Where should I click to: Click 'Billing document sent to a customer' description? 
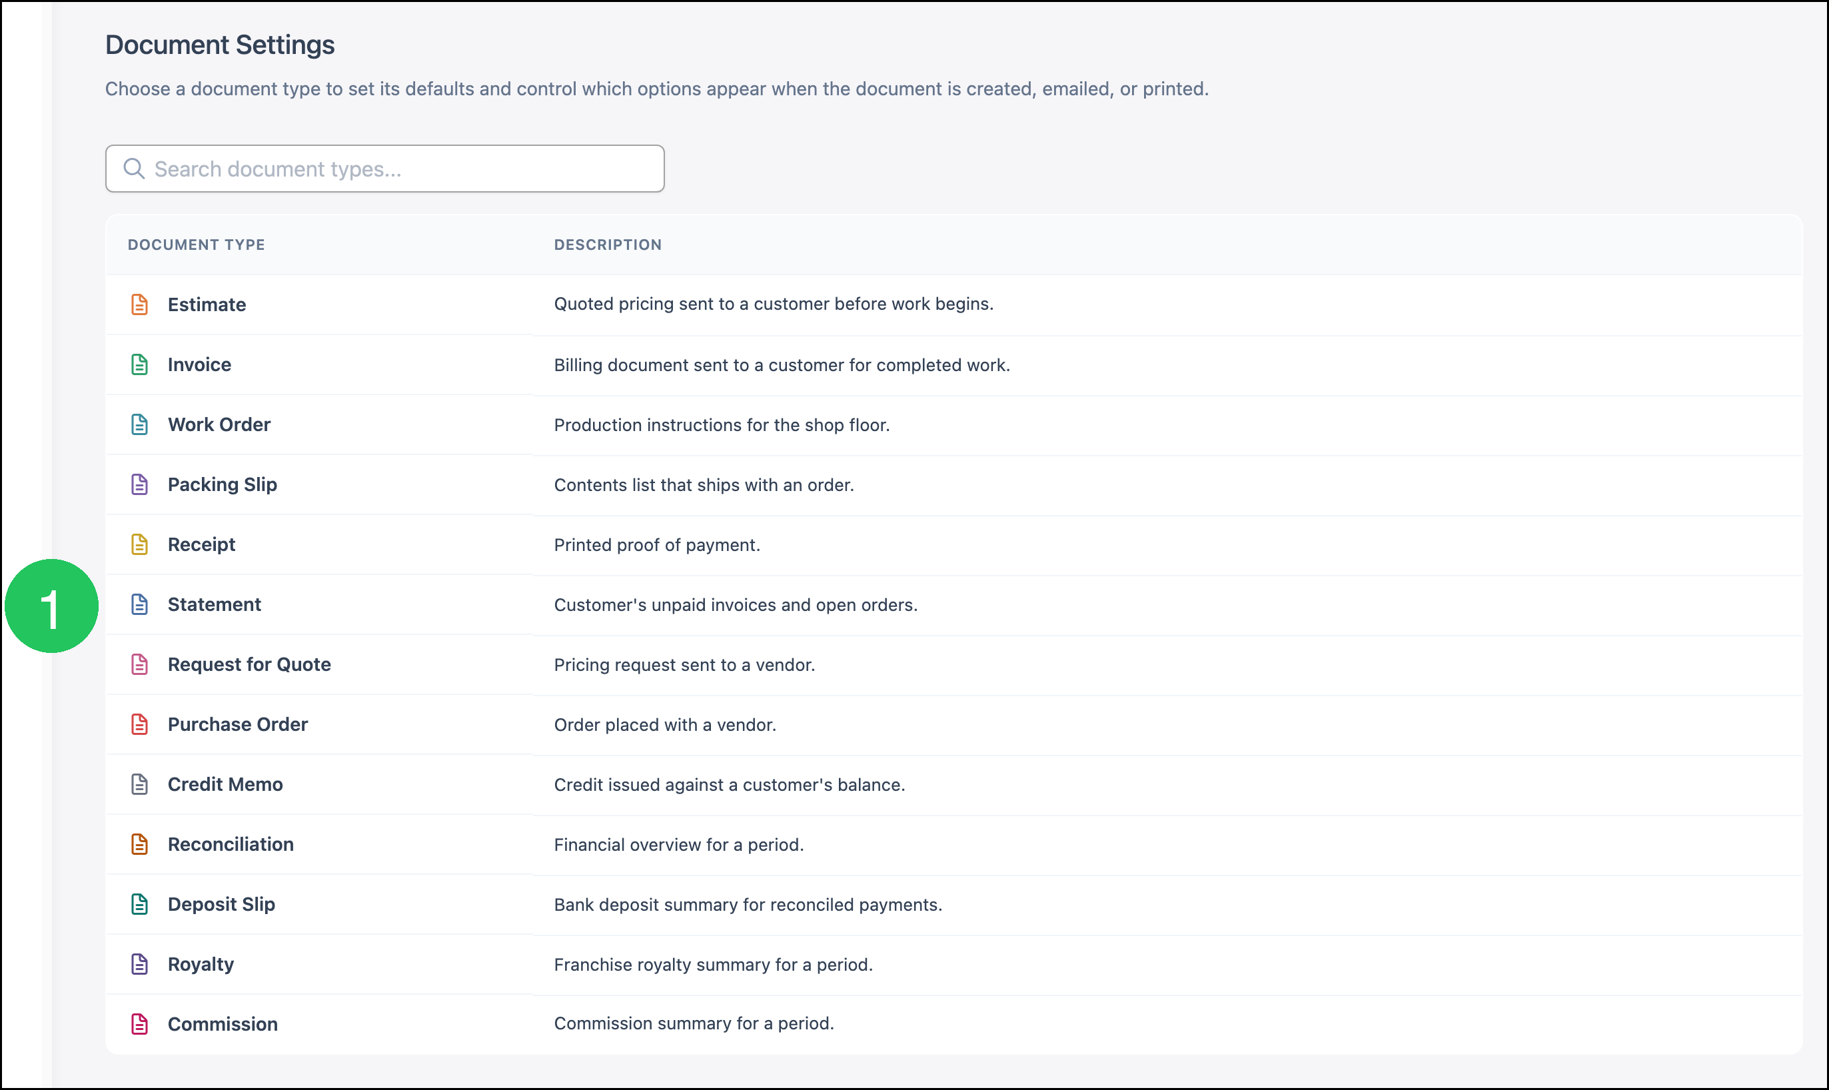[x=782, y=365]
